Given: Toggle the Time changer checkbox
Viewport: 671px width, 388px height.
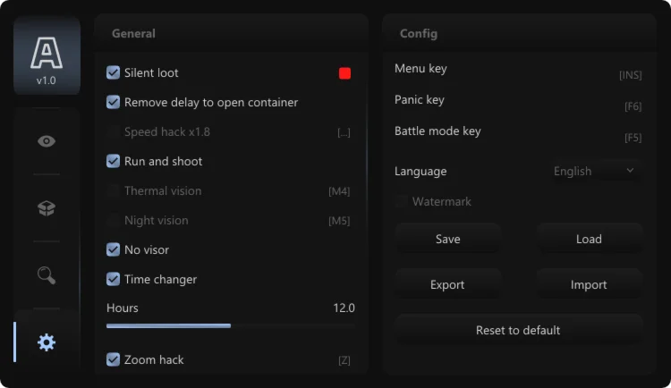Looking at the screenshot, I should point(114,279).
